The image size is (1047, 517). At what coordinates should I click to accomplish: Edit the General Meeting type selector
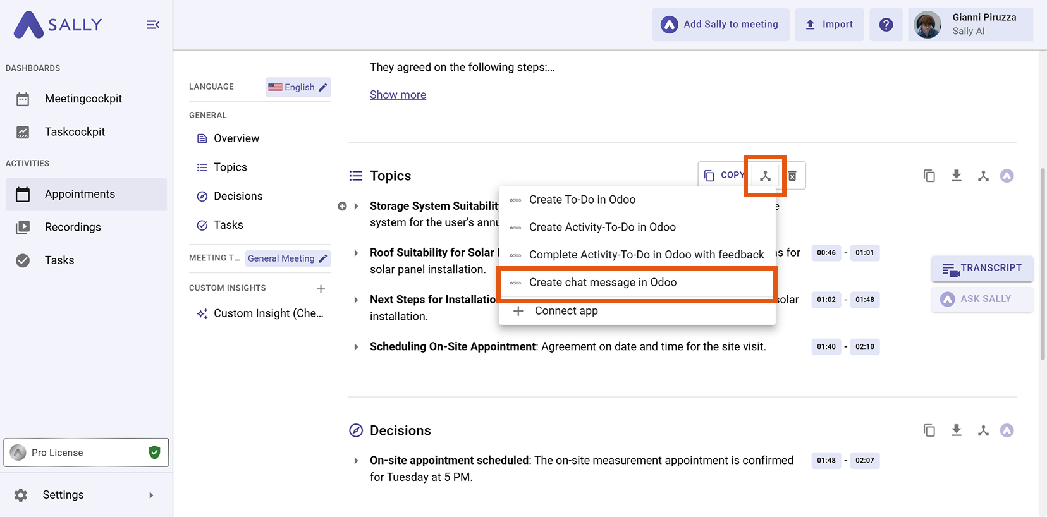[x=288, y=258]
